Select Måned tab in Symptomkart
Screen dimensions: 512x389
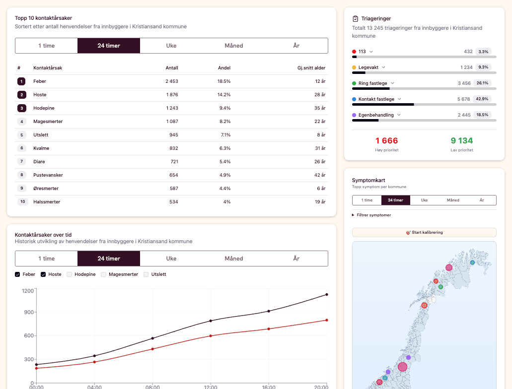pos(453,200)
